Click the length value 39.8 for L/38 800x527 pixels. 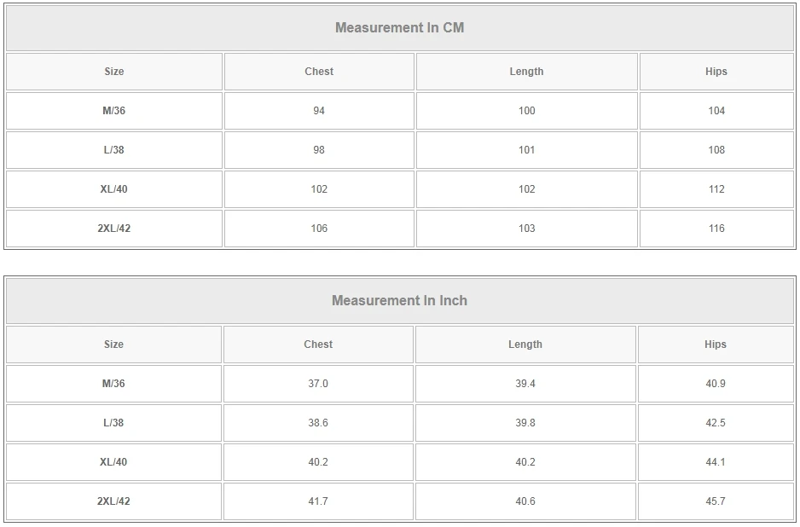point(525,423)
